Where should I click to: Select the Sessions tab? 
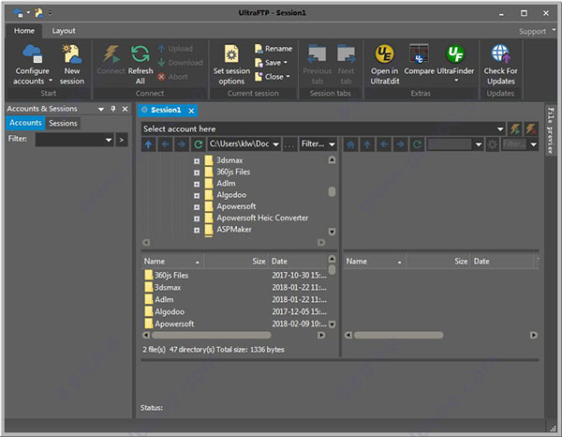tap(63, 123)
